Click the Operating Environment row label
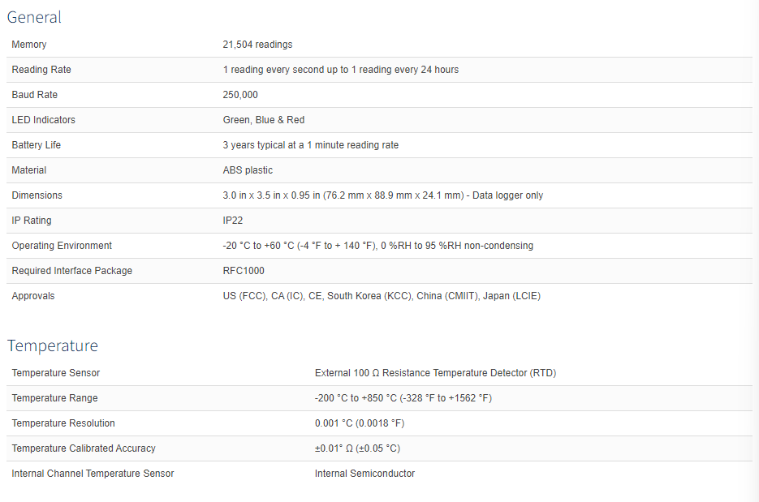Viewport: 759px width, 502px height. point(62,246)
